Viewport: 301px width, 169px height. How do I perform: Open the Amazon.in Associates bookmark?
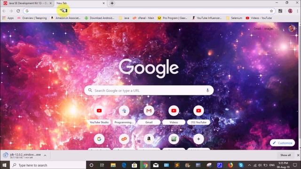pos(65,18)
